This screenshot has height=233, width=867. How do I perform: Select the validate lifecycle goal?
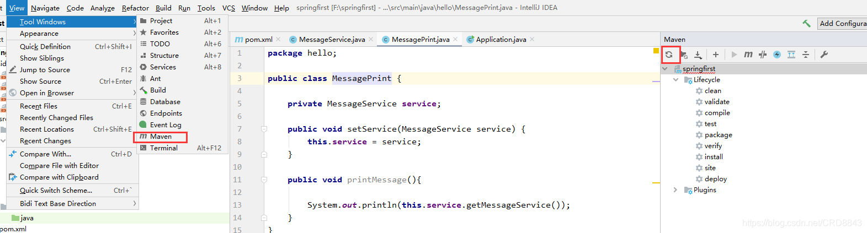pos(717,102)
